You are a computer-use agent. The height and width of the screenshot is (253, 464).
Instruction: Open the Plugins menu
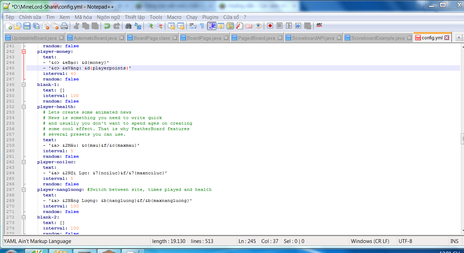(x=210, y=17)
